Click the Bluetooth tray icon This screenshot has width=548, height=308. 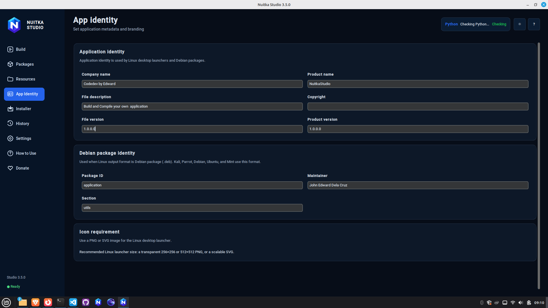tap(482, 303)
